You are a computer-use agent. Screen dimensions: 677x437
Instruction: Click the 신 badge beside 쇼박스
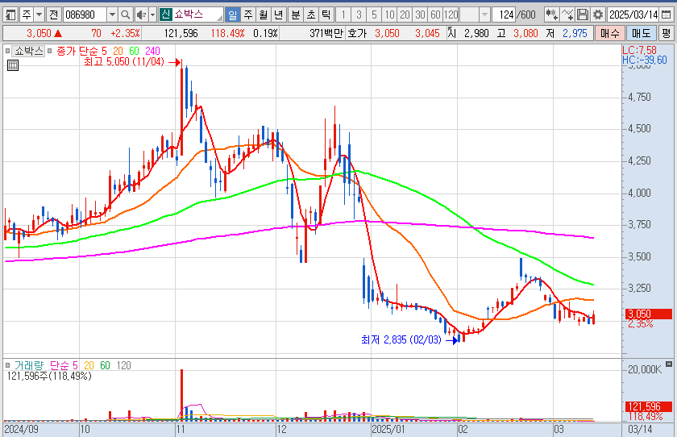165,15
